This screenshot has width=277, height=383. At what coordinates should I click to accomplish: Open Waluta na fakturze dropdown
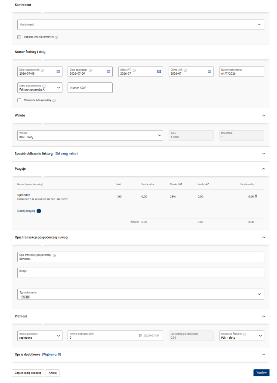tap(242, 336)
